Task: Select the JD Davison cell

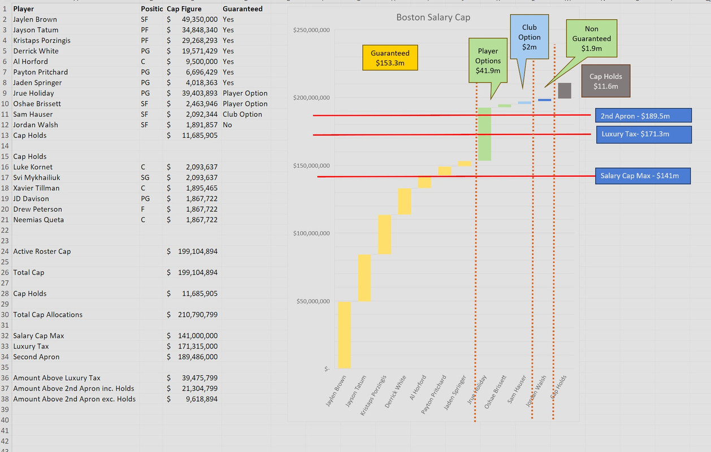Action: tap(76, 199)
